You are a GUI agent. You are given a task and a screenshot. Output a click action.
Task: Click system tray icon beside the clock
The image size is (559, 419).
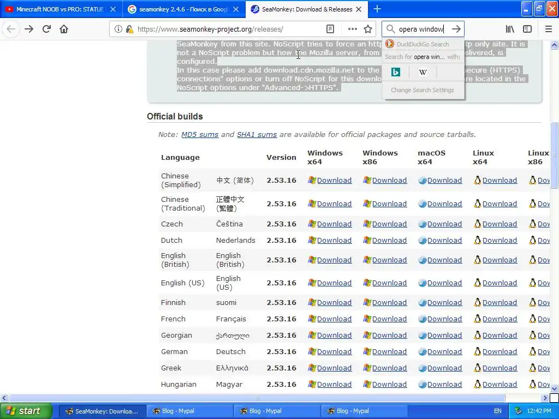519,411
